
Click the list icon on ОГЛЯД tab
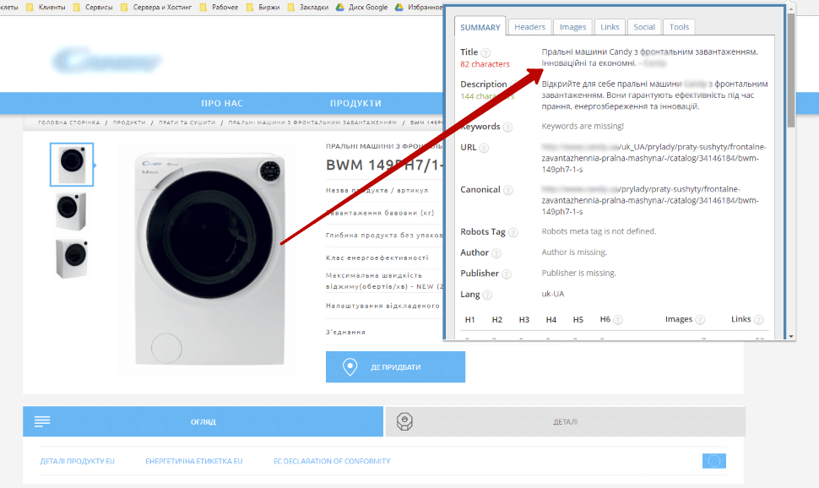[x=42, y=421]
